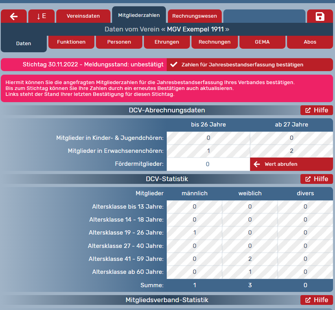Show the Ehrungen subtab
Screen dimensions: 335x310
point(167,42)
